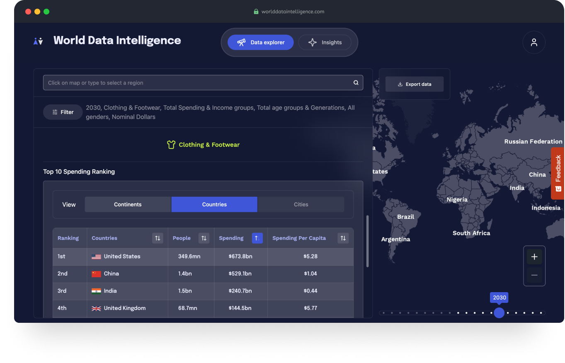
Task: Open the user profile icon top right
Action: pos(534,42)
